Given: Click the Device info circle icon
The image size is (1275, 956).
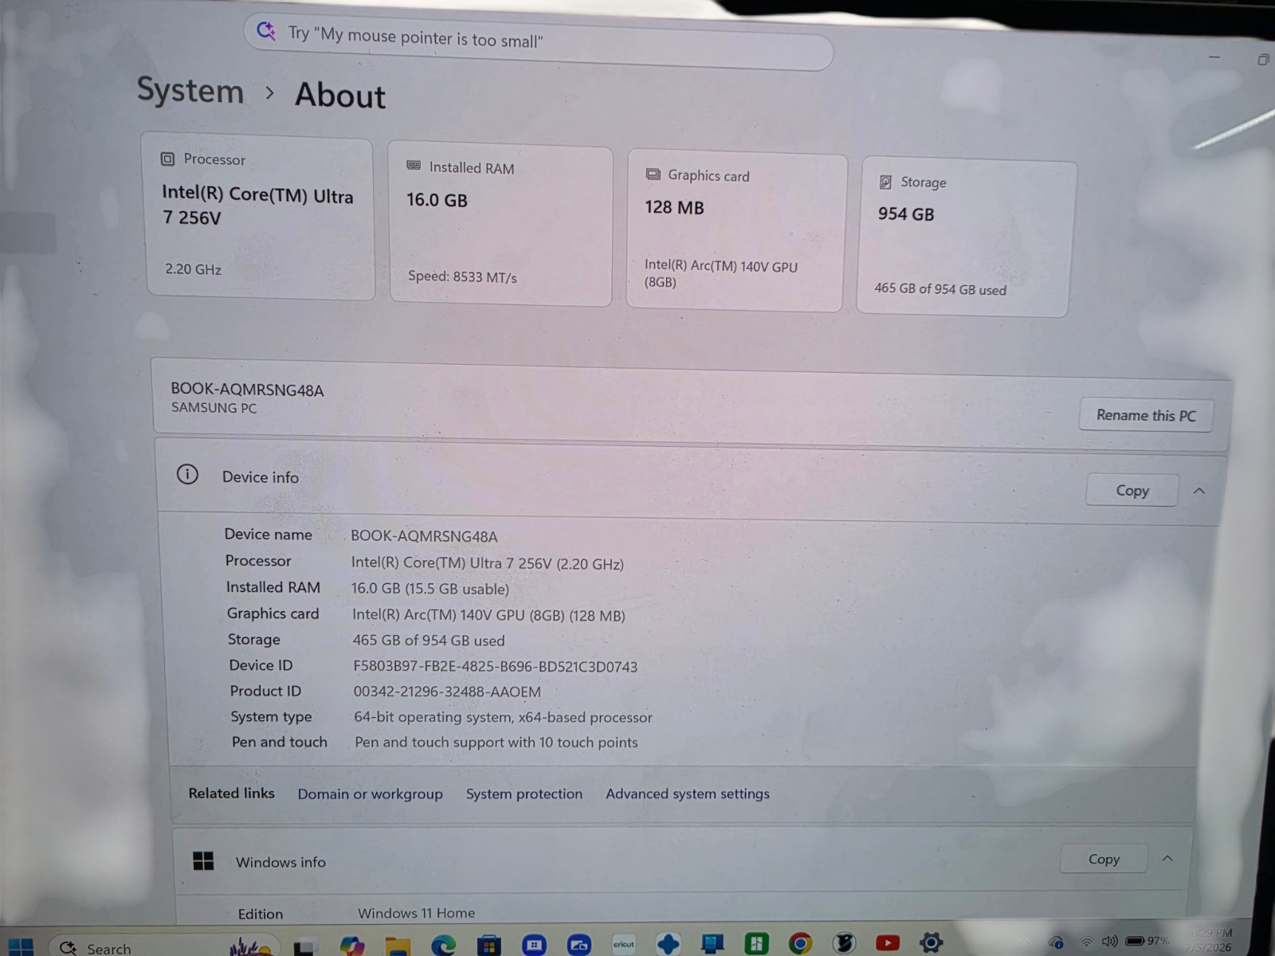Looking at the screenshot, I should point(187,475).
